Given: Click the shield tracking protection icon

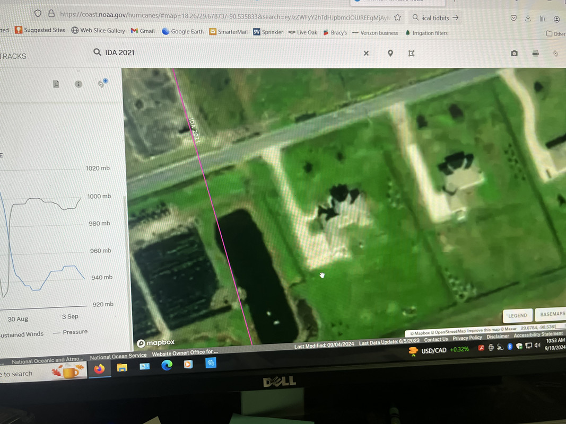Looking at the screenshot, I should click(x=38, y=13).
